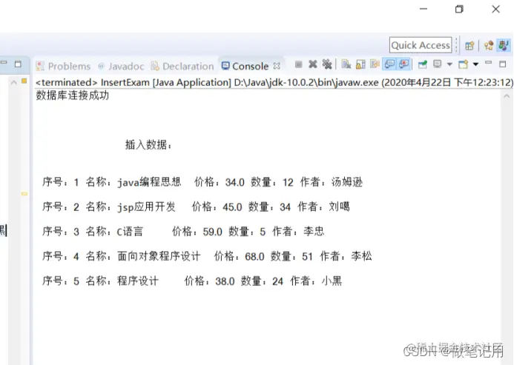Toggle Word Wrap in Console toolbar

pos(375,64)
